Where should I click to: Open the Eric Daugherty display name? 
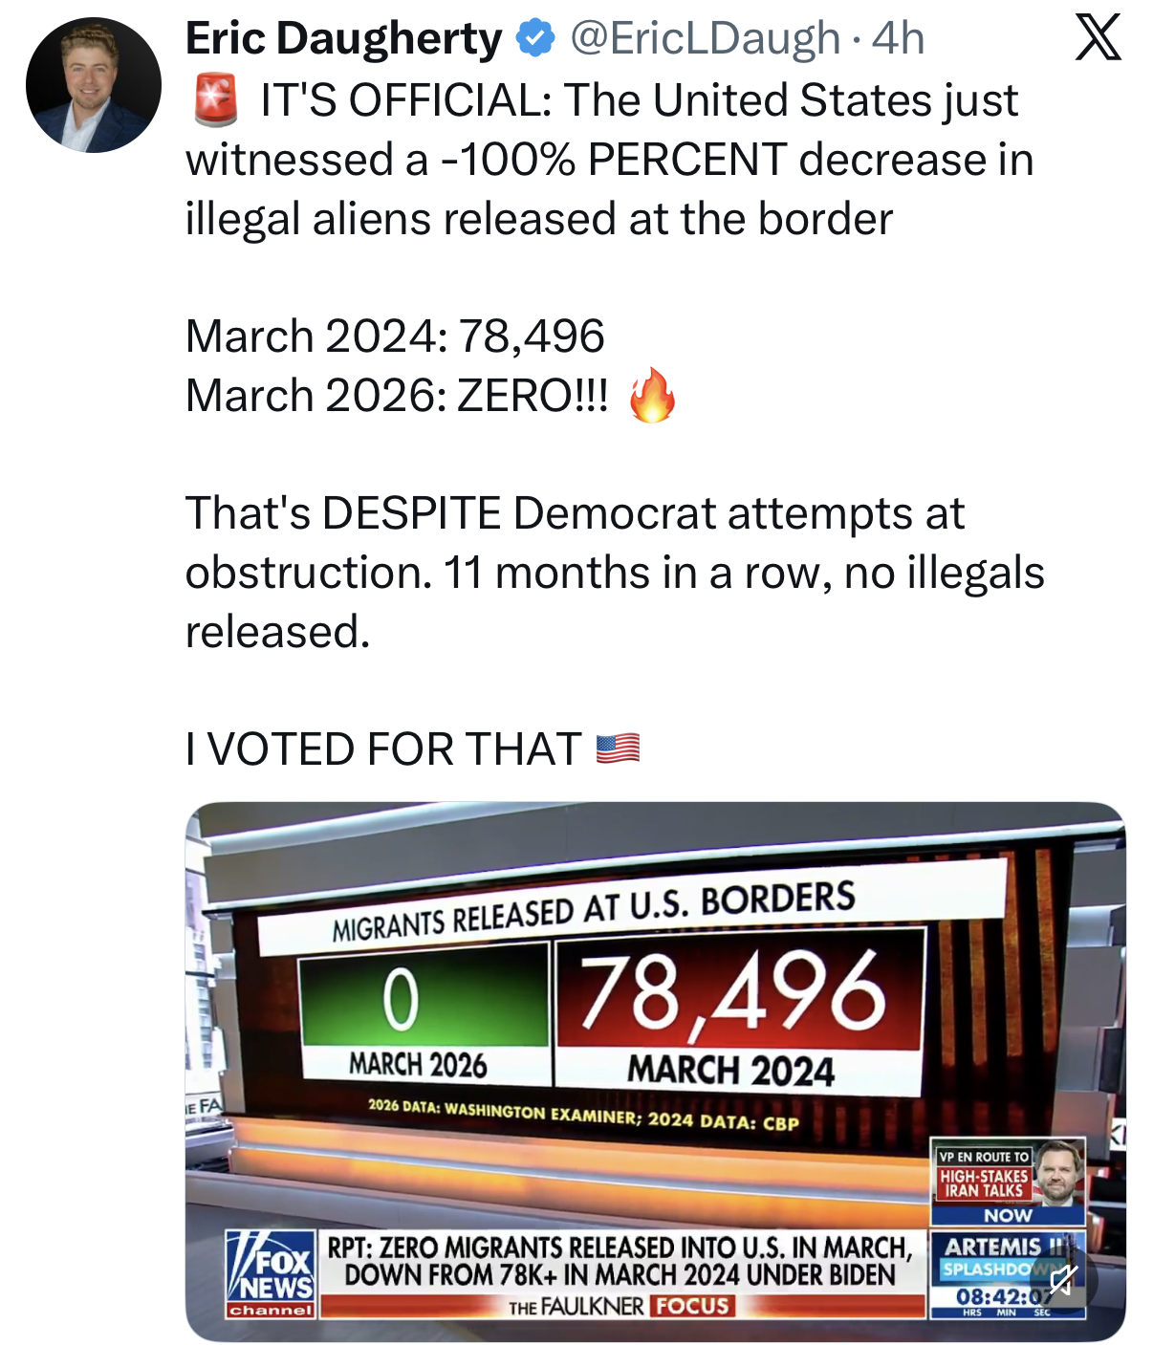tap(343, 39)
